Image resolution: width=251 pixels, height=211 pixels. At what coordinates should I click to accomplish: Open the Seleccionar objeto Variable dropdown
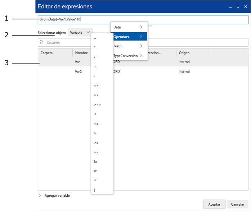pyautogui.click(x=80, y=33)
